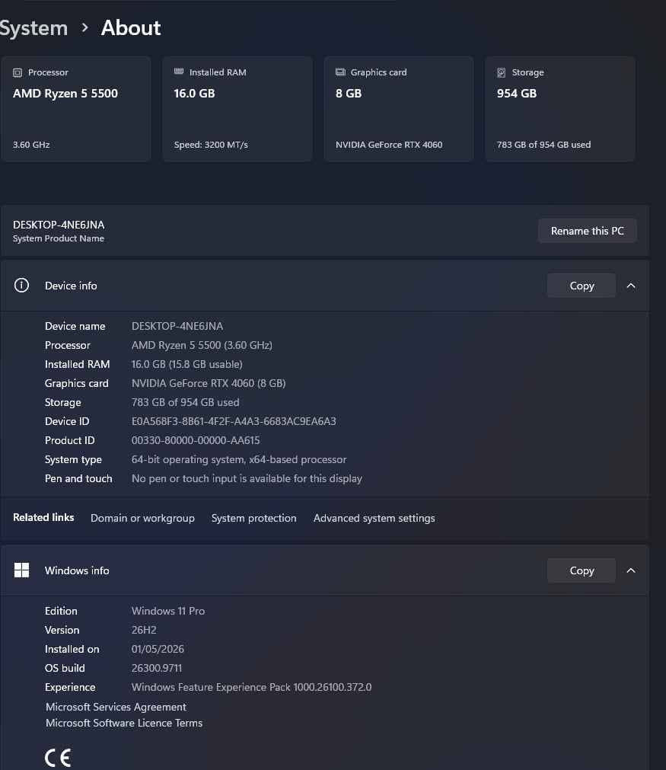Click the Device info circle icon
This screenshot has height=770, width=666.
point(21,286)
